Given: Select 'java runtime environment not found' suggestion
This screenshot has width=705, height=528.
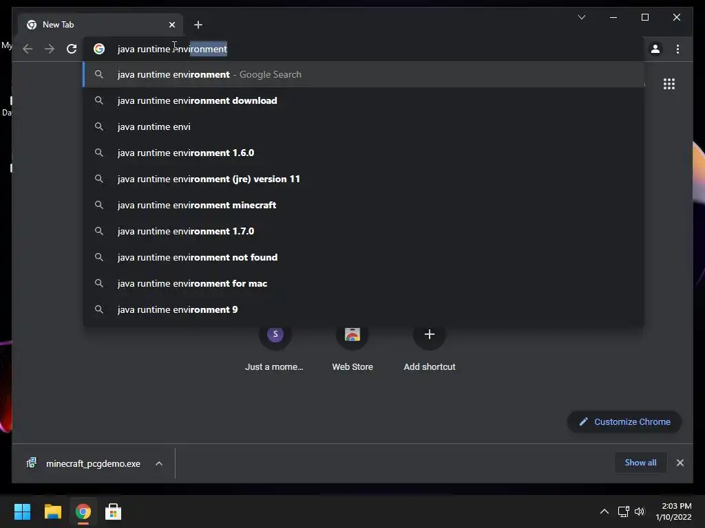Looking at the screenshot, I should point(364,257).
